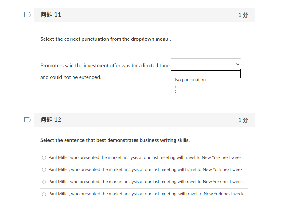
Task: Click the bookmark marker beside 问题 11
Action: point(27,15)
